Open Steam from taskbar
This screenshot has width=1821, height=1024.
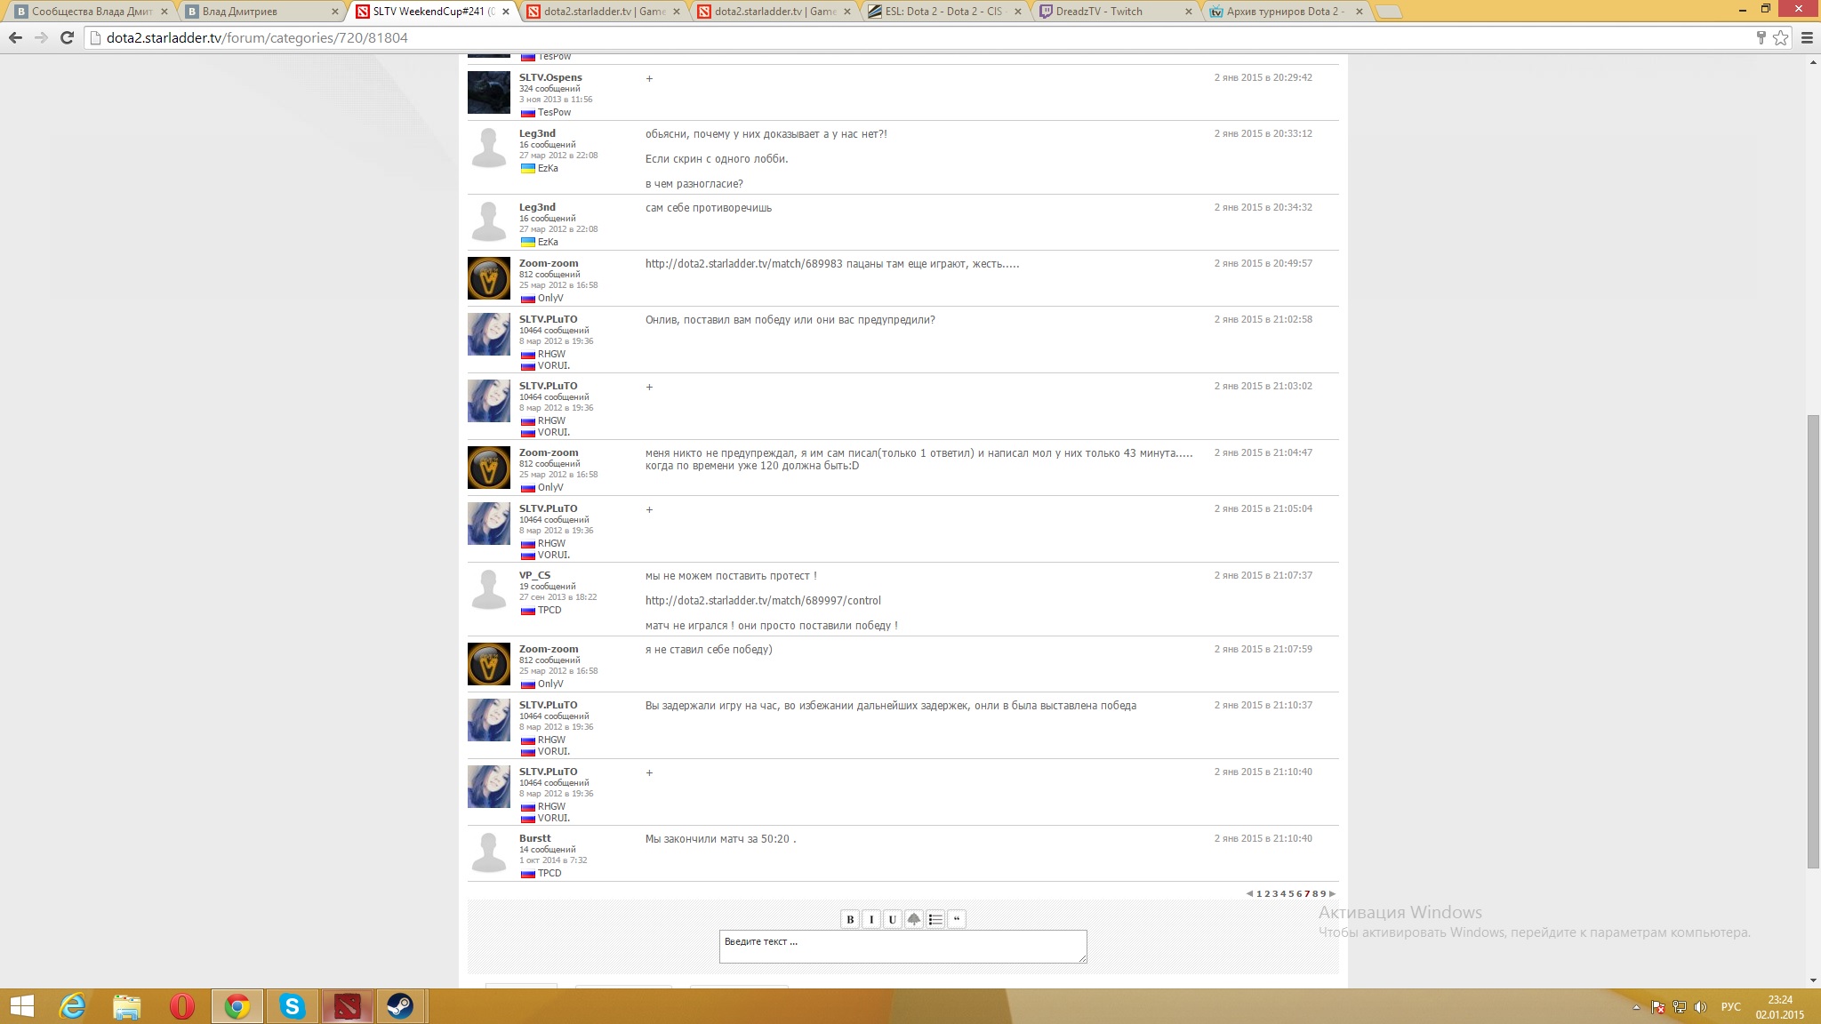400,1007
